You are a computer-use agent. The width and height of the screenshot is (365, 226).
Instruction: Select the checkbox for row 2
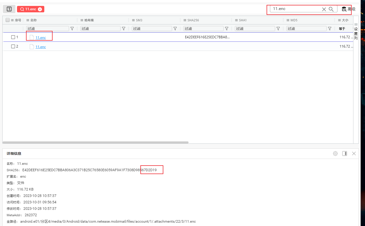click(x=13, y=47)
